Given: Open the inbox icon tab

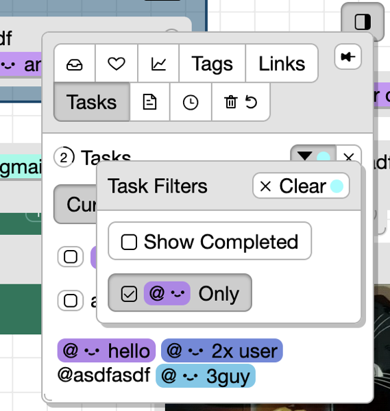Looking at the screenshot, I should (75, 64).
